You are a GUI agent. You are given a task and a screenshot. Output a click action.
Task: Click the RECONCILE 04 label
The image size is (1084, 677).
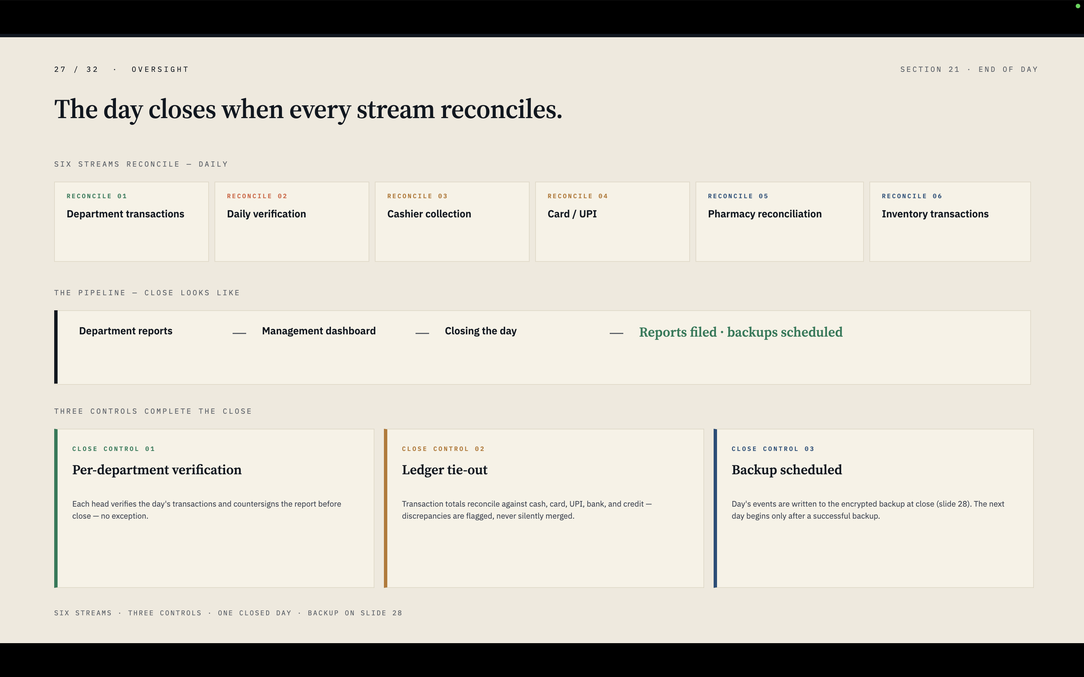578,196
